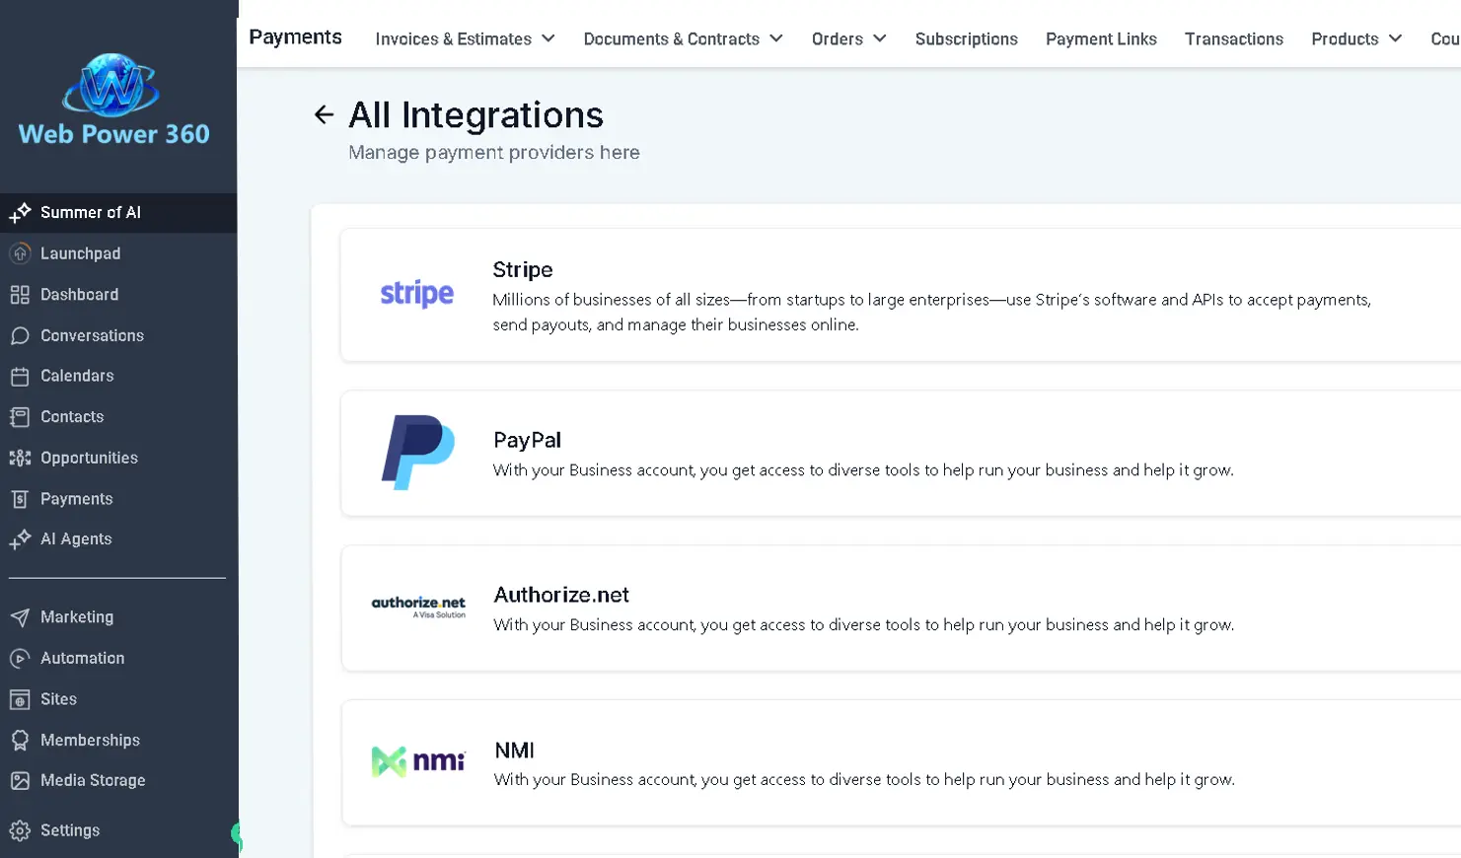
Task: Click the back arrow beside All Integrations
Action: pyautogui.click(x=324, y=115)
